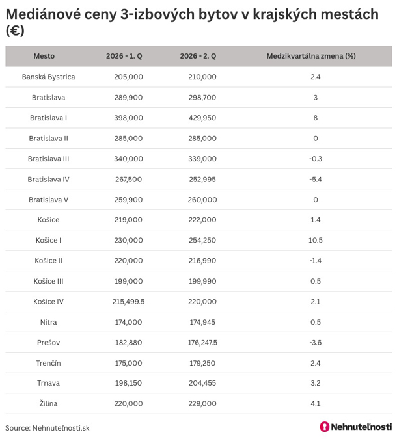Click the table title heading

(x=192, y=22)
